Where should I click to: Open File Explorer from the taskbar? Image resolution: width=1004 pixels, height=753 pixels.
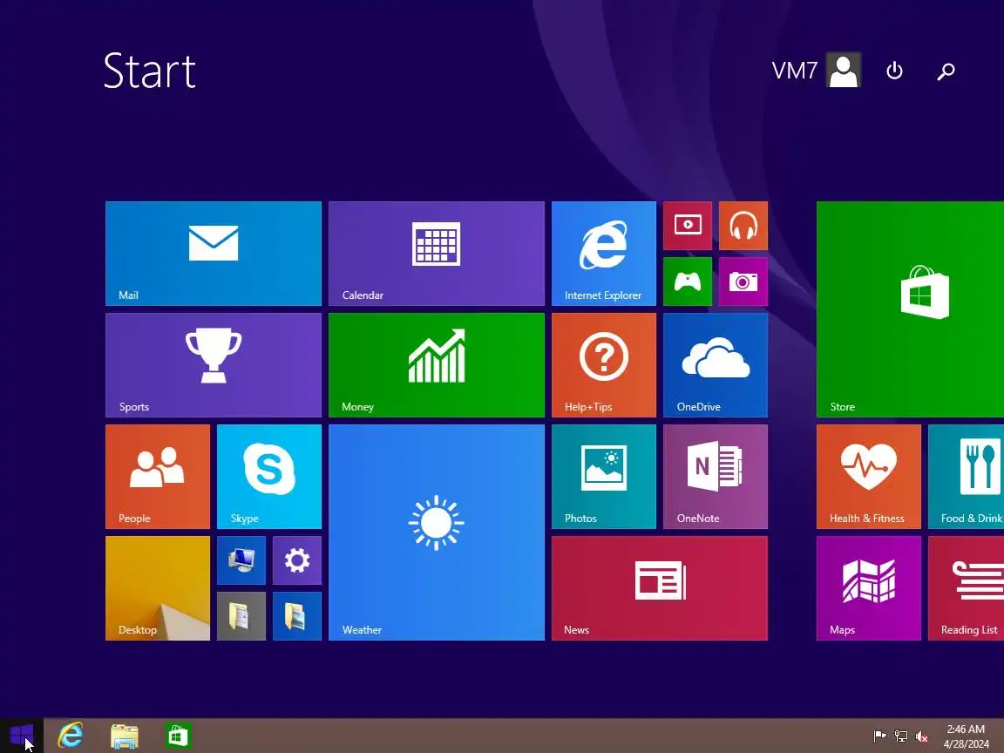(125, 736)
